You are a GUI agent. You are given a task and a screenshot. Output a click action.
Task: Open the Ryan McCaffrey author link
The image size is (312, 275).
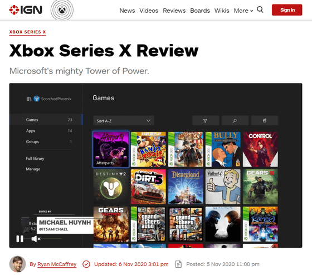(x=57, y=264)
